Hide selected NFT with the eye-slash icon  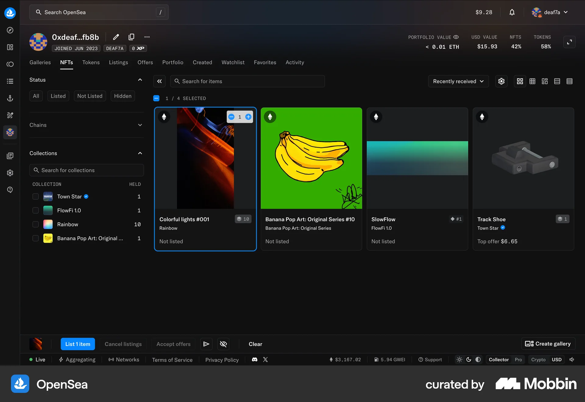tap(223, 344)
